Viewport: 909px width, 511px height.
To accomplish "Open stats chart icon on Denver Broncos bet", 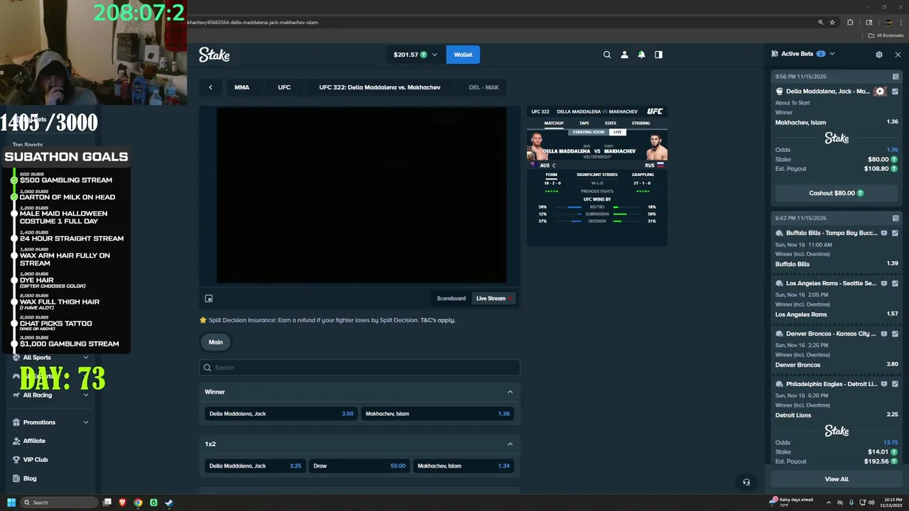I will coord(895,334).
